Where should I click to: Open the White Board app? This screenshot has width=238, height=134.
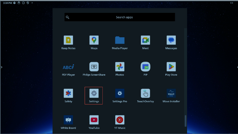(68, 120)
